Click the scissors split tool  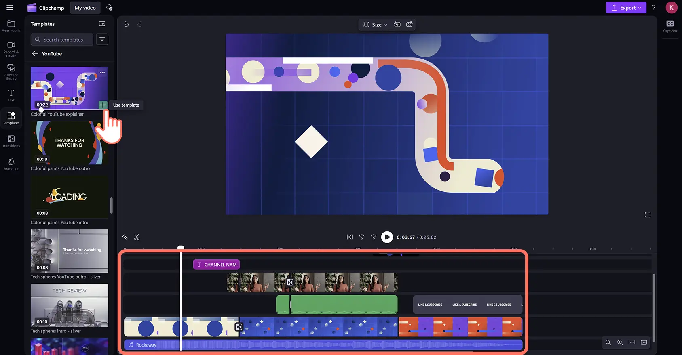coord(137,237)
